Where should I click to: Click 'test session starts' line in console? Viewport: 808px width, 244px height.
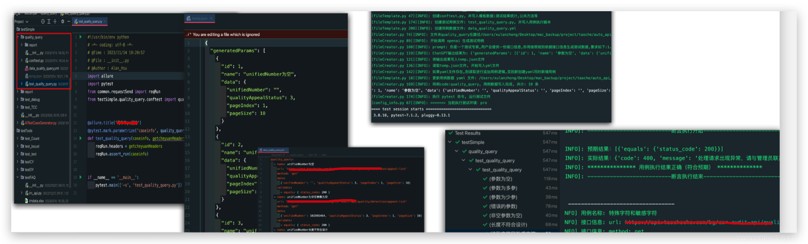431,109
